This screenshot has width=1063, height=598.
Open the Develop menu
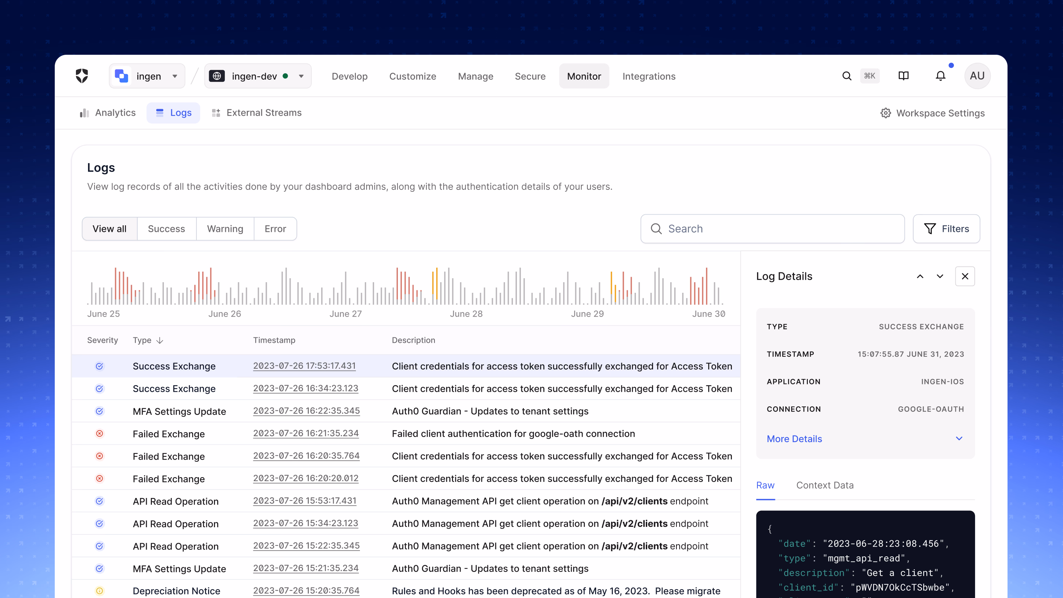pyautogui.click(x=349, y=76)
